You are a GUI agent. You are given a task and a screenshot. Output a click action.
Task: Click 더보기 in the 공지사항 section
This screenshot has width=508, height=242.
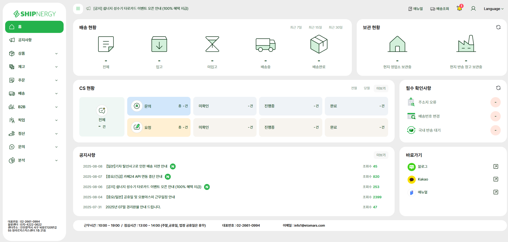tap(381, 155)
